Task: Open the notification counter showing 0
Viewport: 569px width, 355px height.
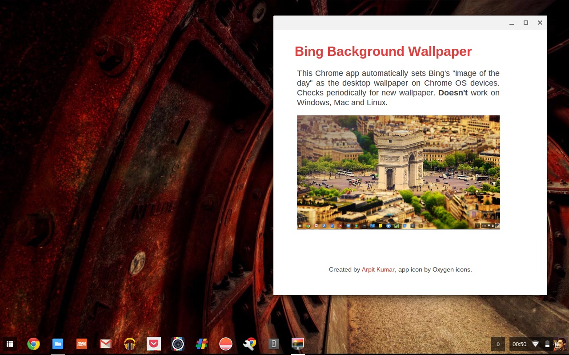Action: point(498,344)
